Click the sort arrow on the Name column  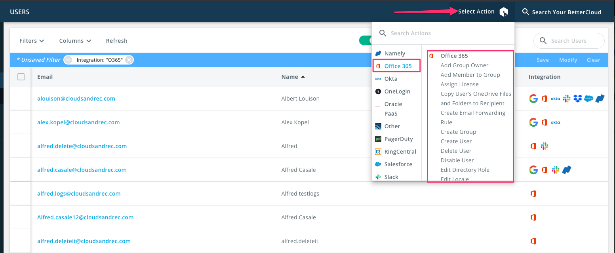click(x=303, y=76)
